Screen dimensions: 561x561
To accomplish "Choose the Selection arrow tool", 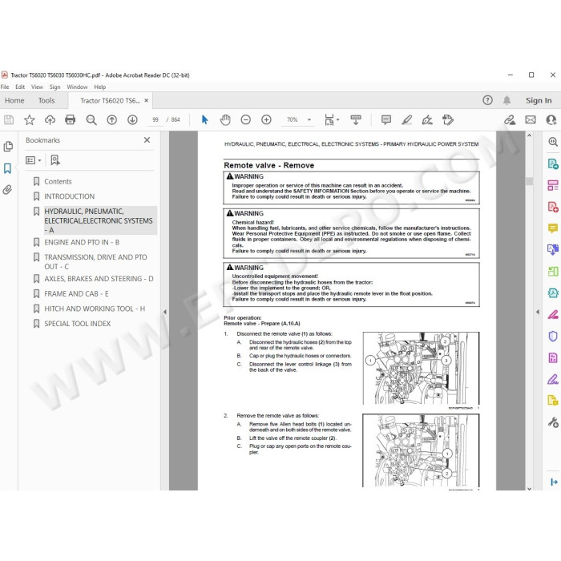I will 204,119.
